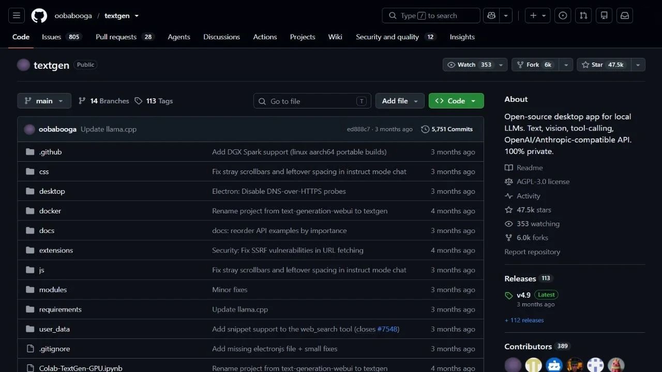This screenshot has width=662, height=372.
Task: Open the extensions folder
Action: coord(56,250)
